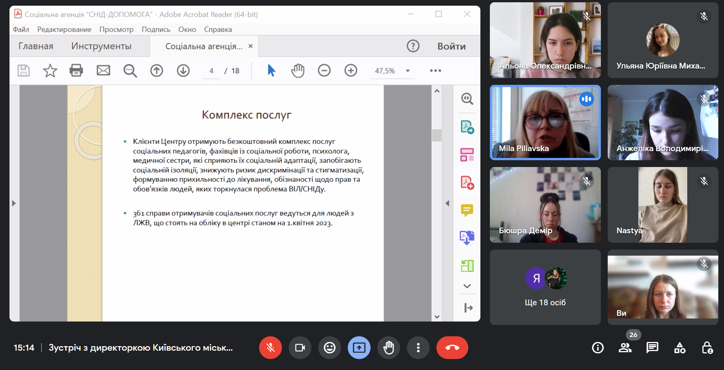Screen dimensions: 724x370
Task: Unmute the microphone in meeting bar
Action: click(x=271, y=348)
